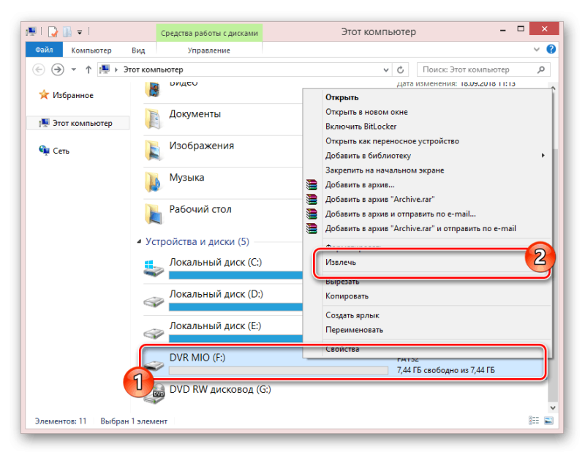Select the DVR MIO (F:) drive
The height and width of the screenshot is (455, 585).
pyautogui.click(x=197, y=358)
